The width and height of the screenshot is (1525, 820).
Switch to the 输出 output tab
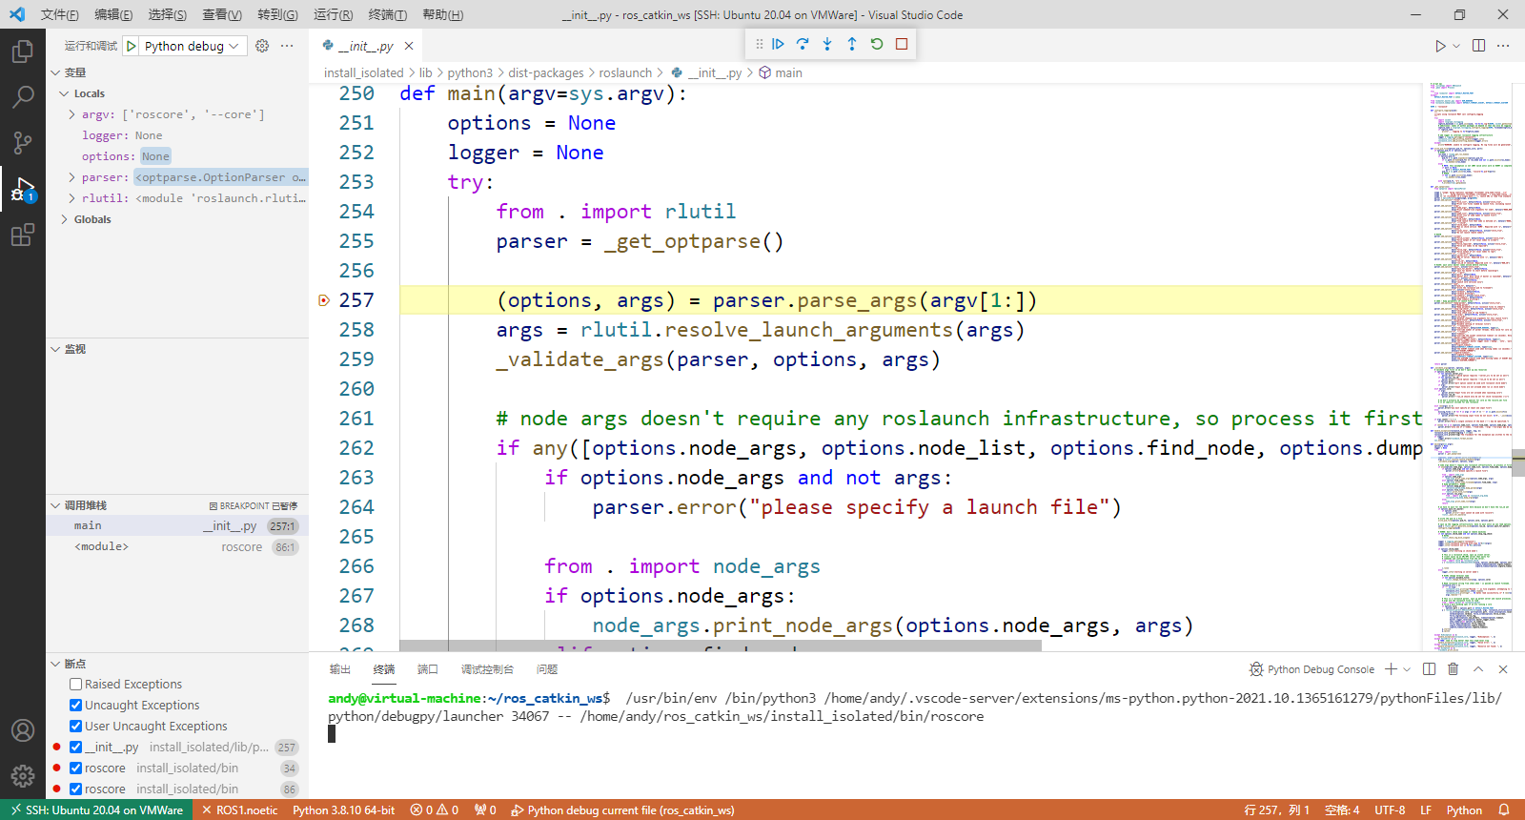point(340,669)
